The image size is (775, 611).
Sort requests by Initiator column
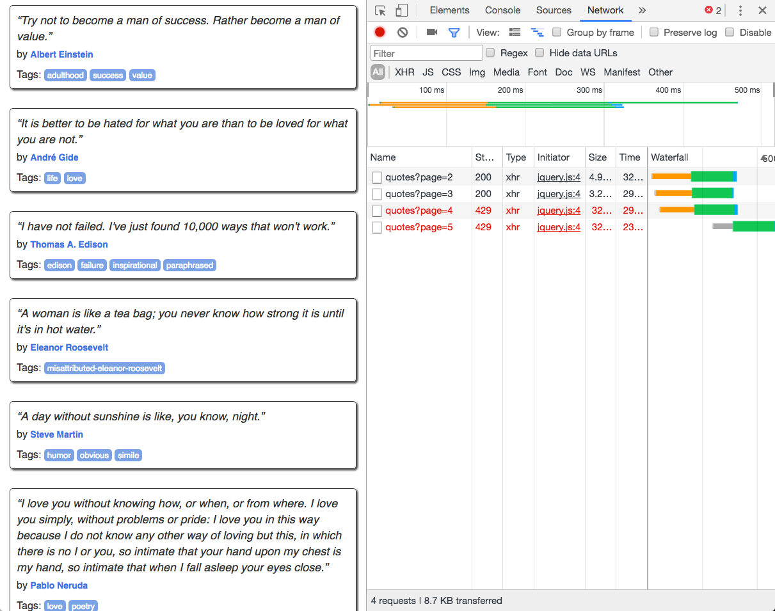coord(559,157)
